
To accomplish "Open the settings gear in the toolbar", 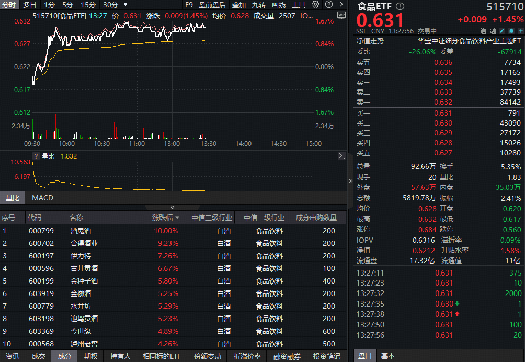I will (x=315, y=5).
